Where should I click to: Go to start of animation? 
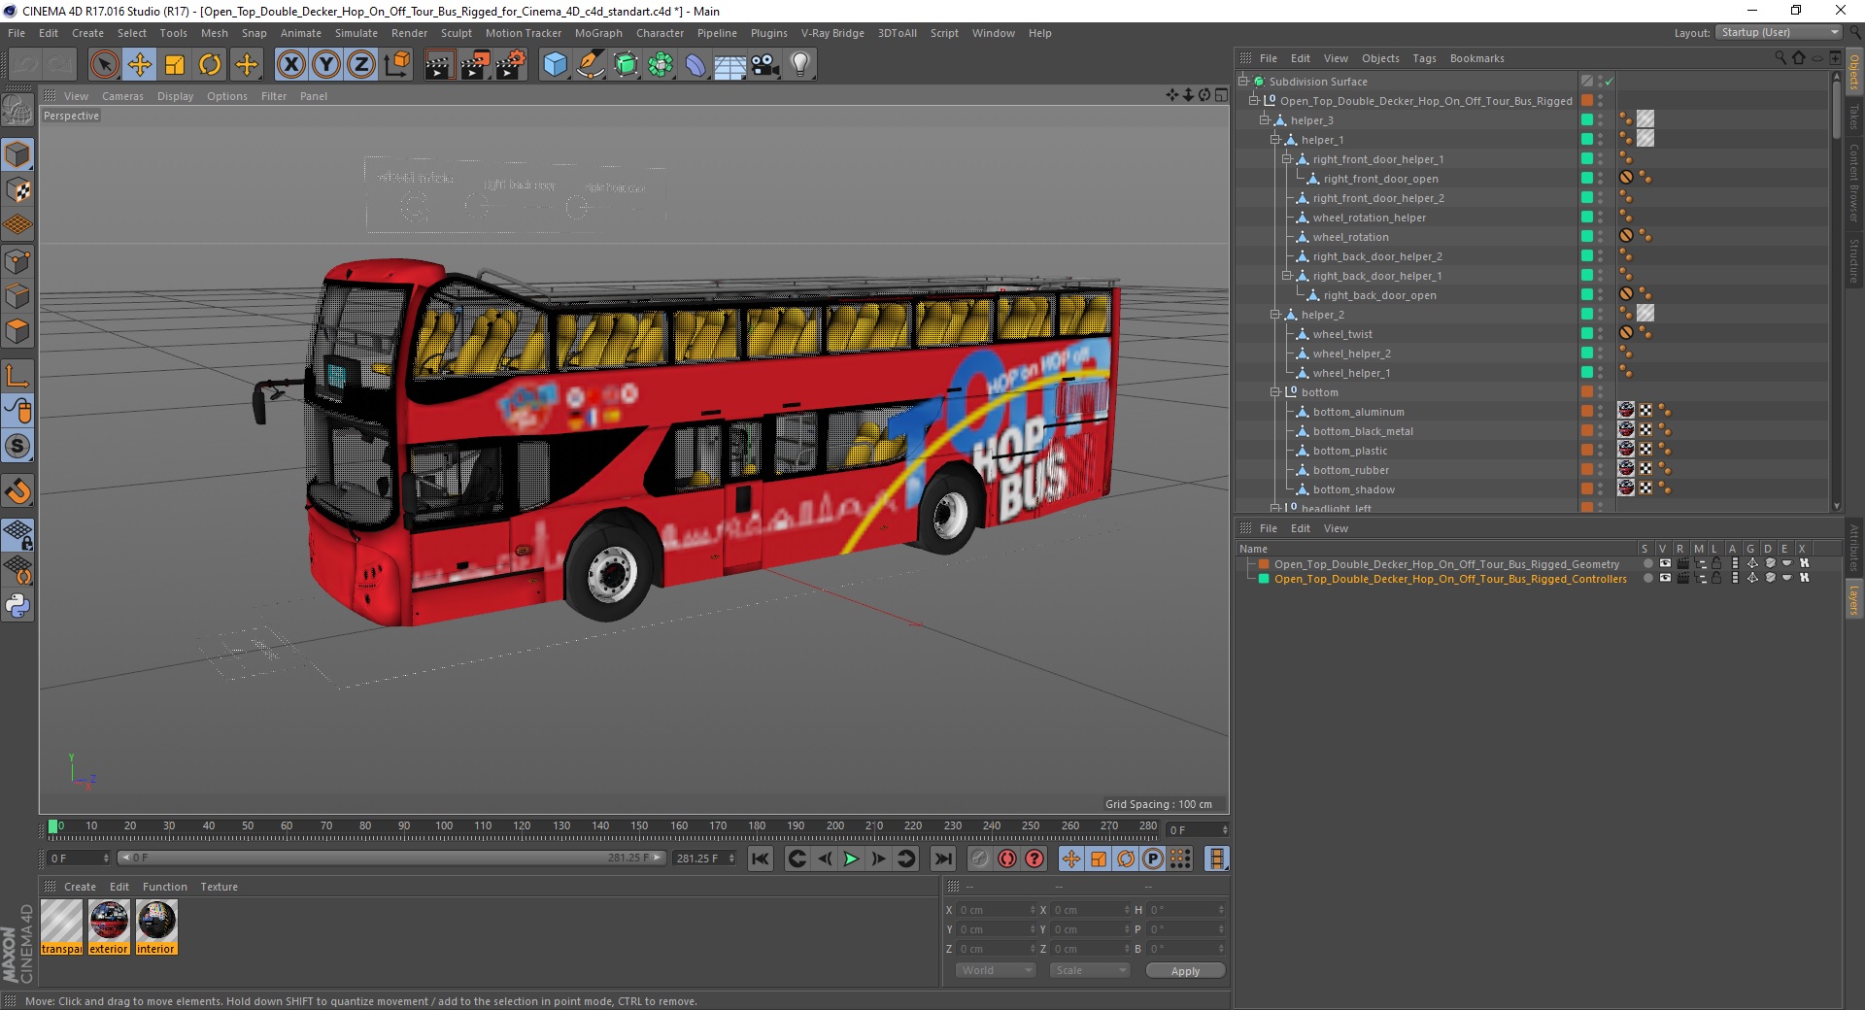pos(761,858)
